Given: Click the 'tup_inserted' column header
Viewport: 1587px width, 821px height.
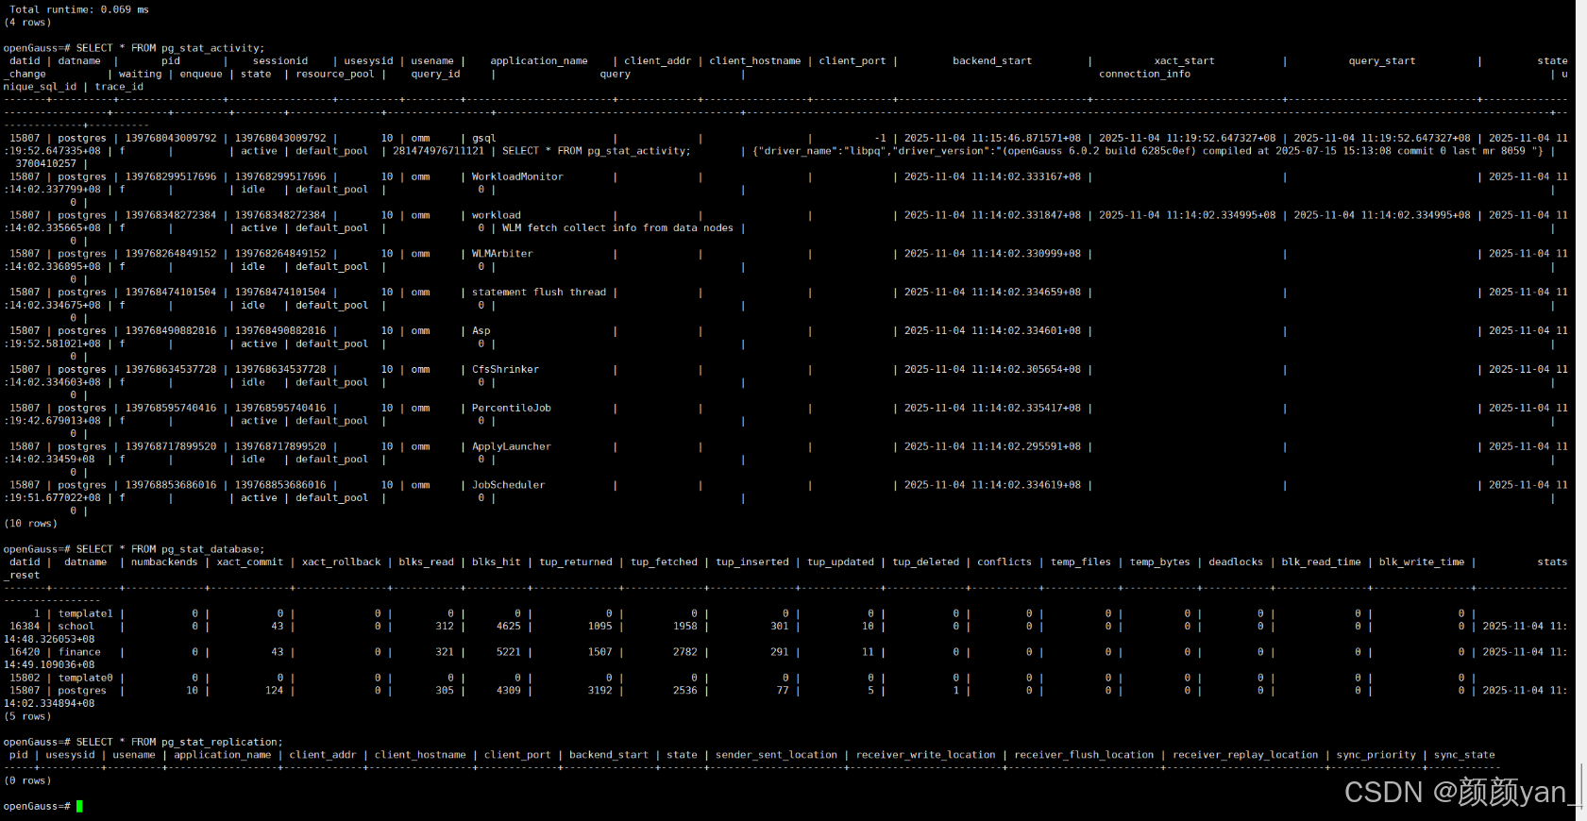Looking at the screenshot, I should pos(752,562).
